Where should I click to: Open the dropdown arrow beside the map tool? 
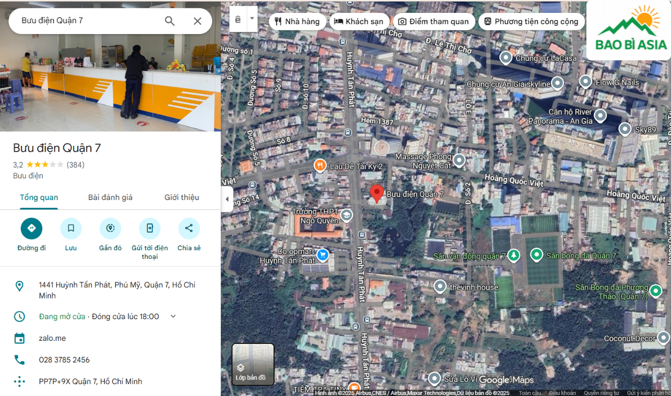coord(252,19)
